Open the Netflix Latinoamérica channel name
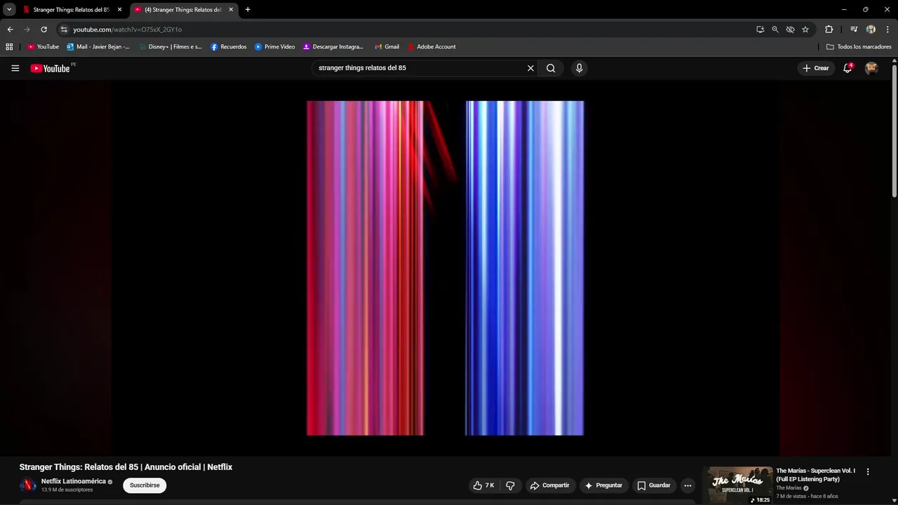898x505 pixels. tap(73, 481)
